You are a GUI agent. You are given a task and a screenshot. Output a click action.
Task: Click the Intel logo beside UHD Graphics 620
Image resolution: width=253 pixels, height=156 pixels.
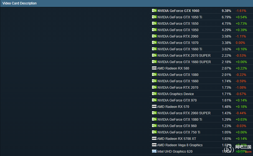click(x=154, y=151)
